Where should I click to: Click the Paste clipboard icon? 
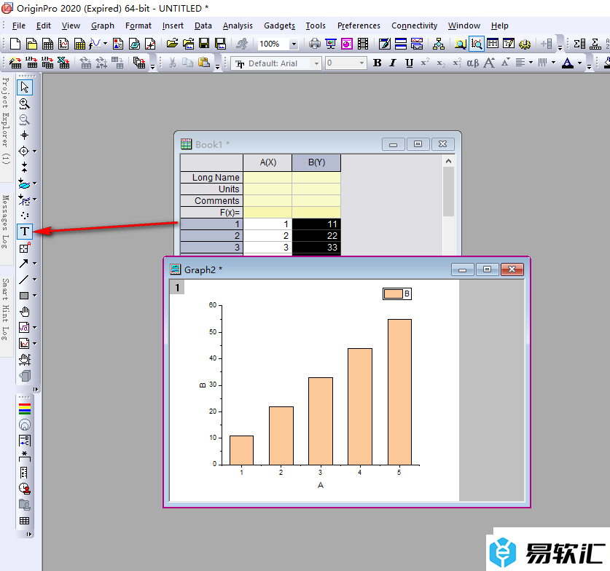pyautogui.click(x=204, y=63)
